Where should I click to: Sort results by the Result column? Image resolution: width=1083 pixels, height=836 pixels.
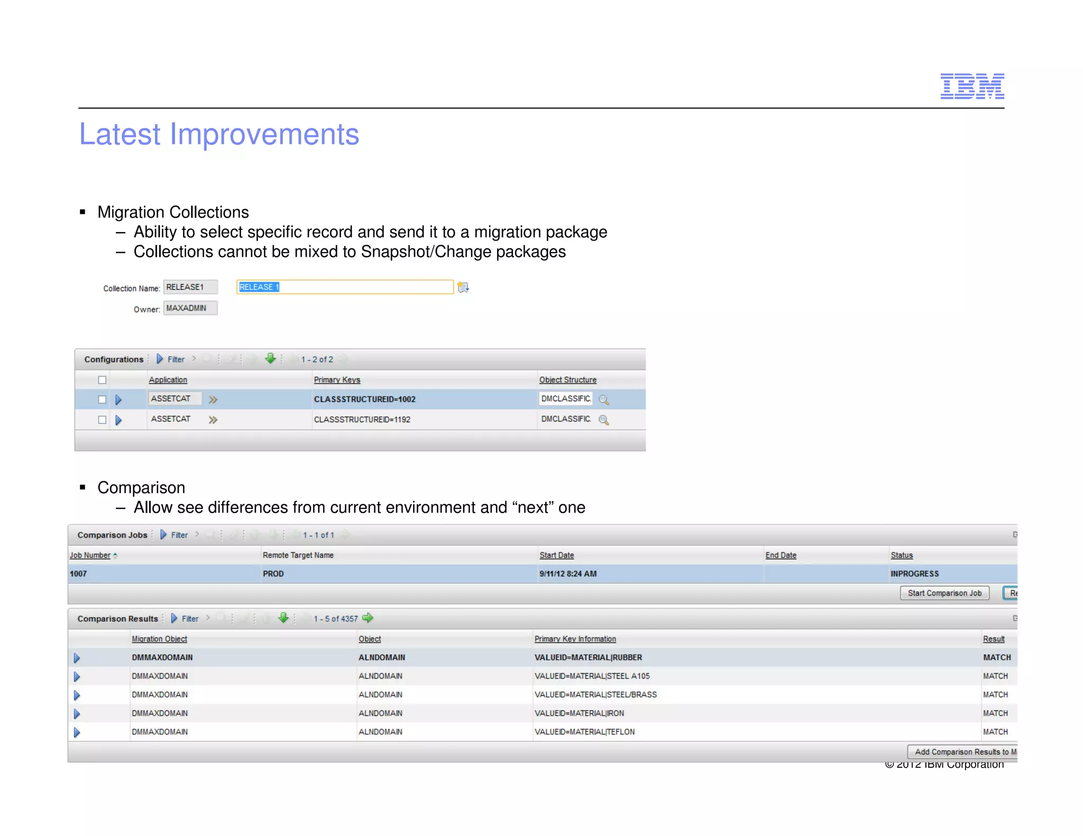994,639
